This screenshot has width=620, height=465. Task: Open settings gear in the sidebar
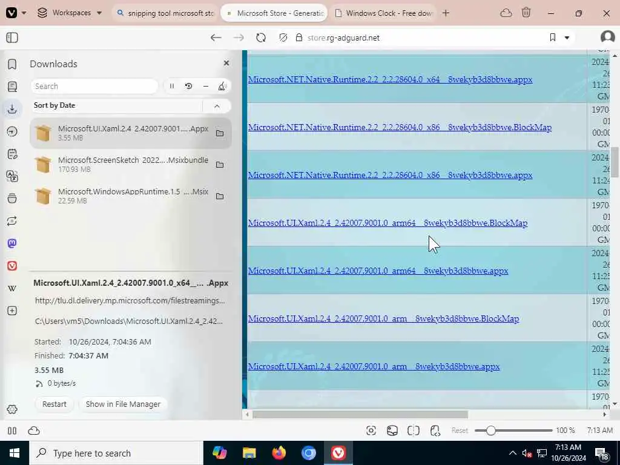(x=12, y=409)
